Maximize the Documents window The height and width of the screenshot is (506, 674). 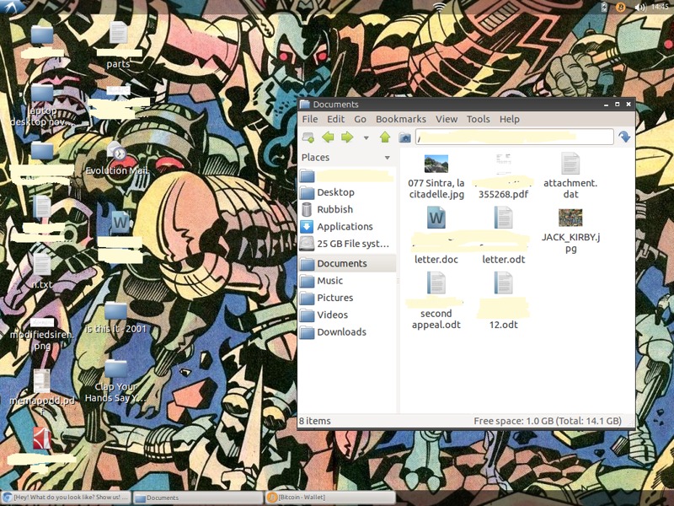click(x=618, y=105)
